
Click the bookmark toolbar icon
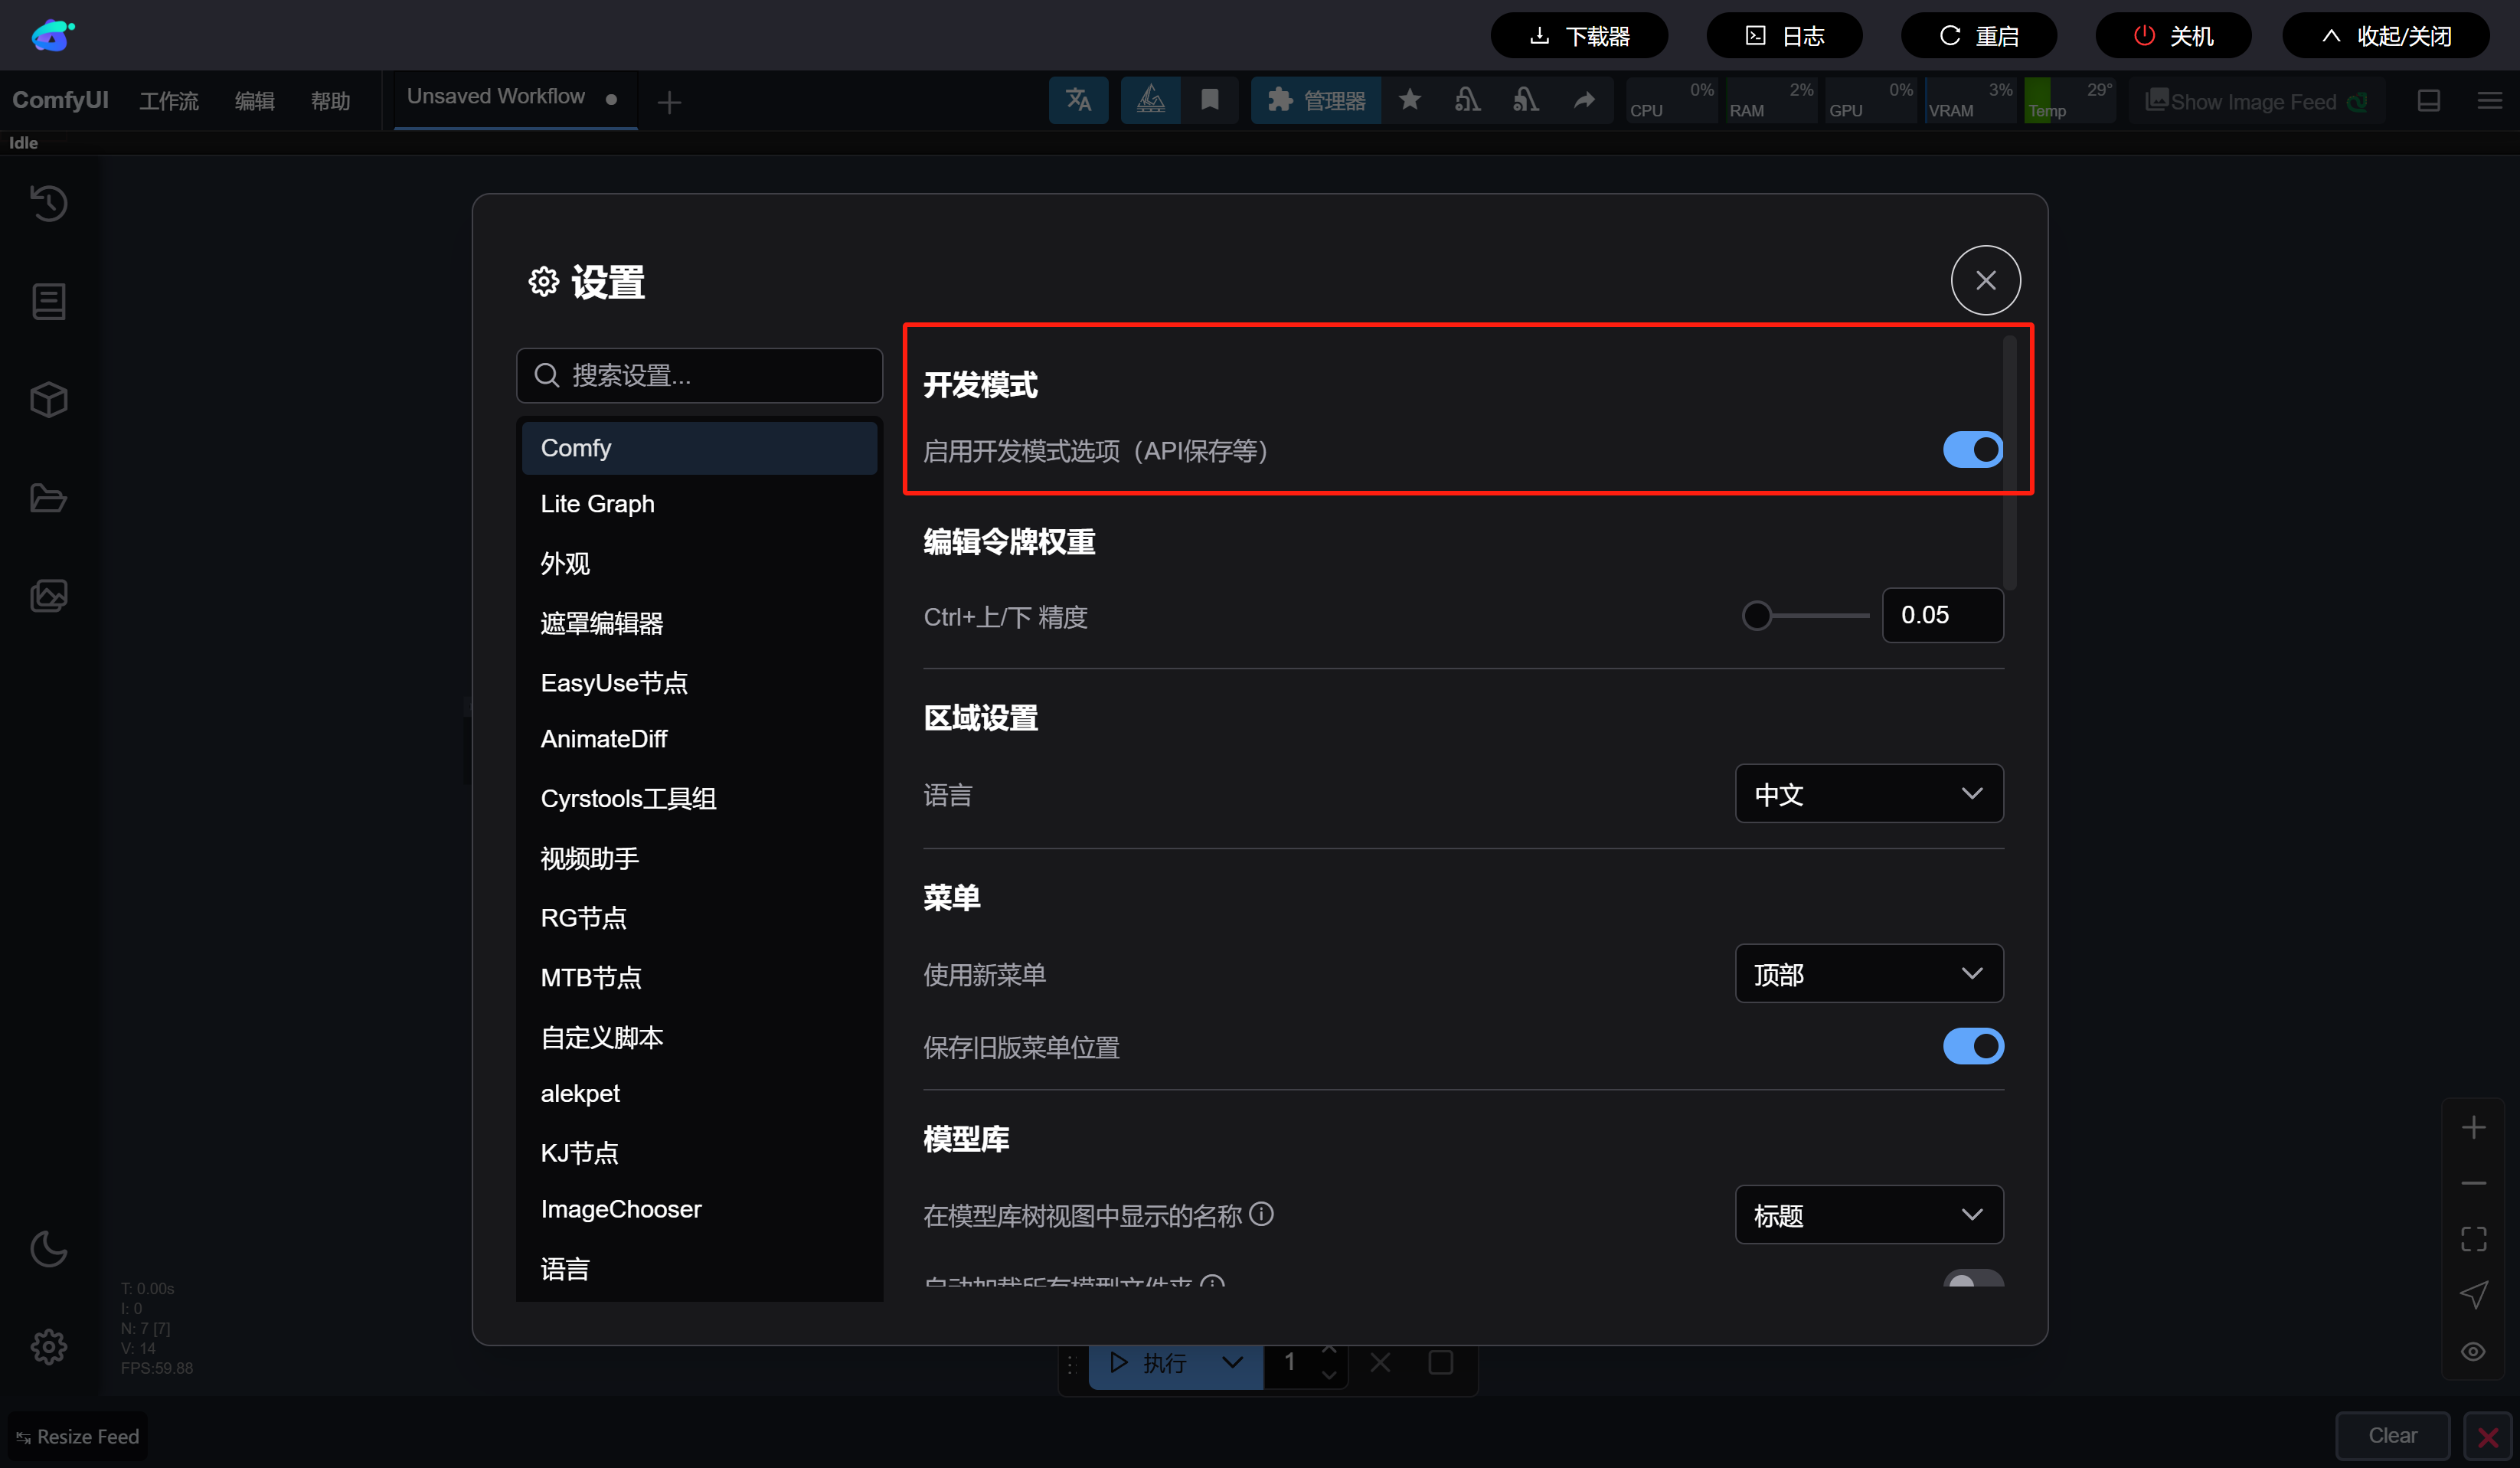[1210, 100]
